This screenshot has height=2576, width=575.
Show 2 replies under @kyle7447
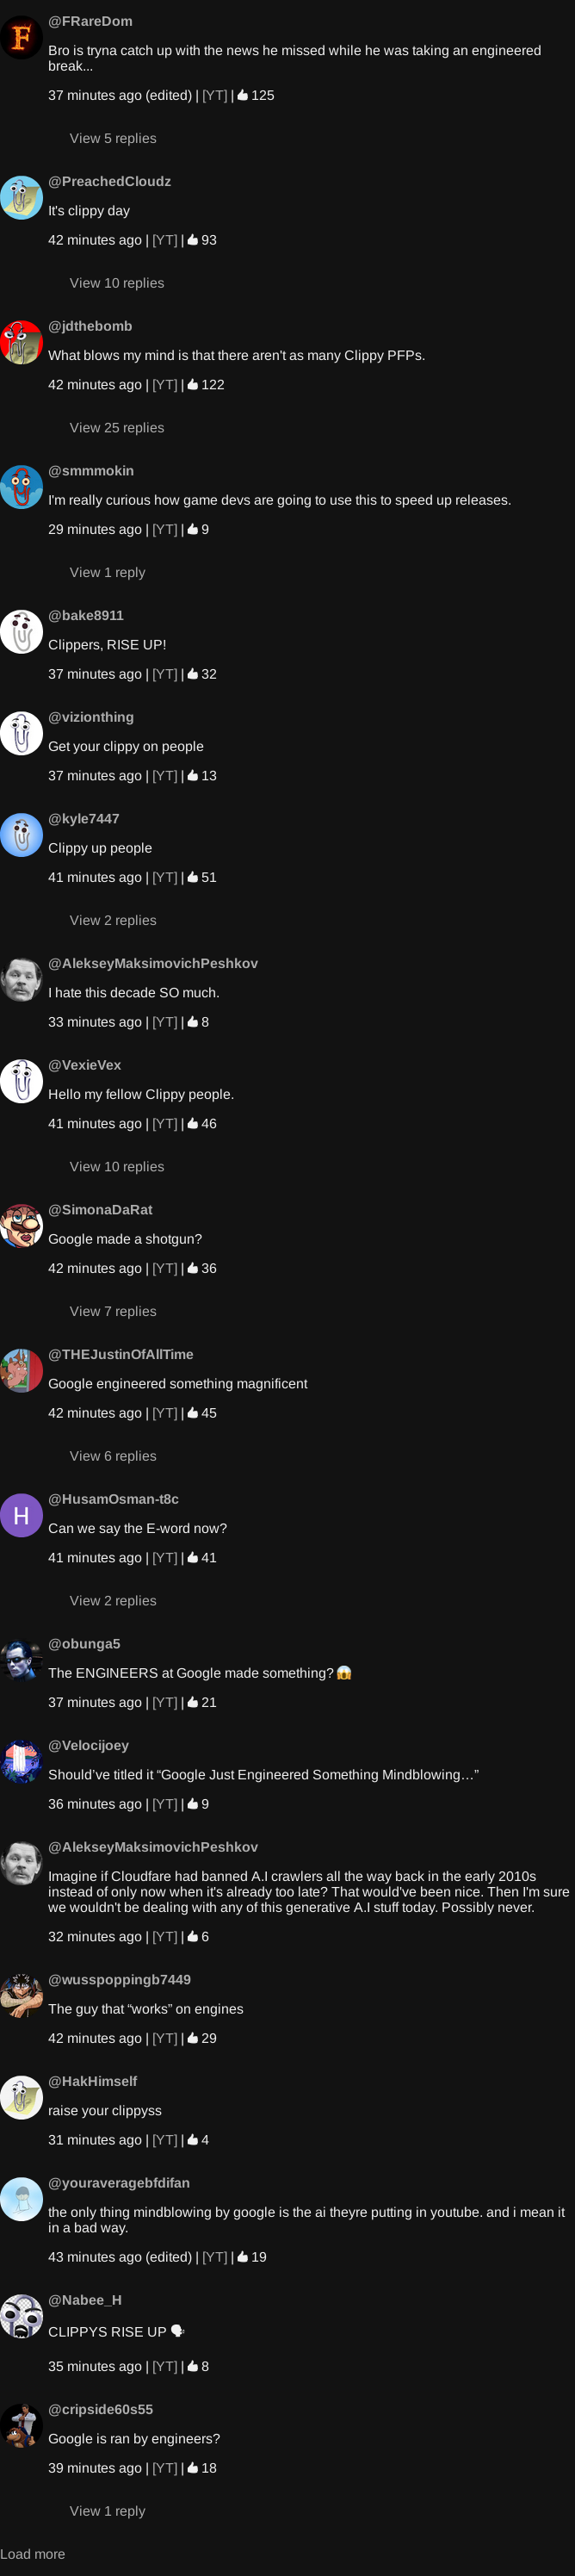coord(113,920)
